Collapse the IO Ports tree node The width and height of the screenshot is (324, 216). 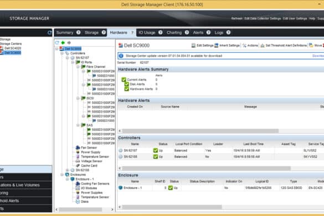[73, 62]
